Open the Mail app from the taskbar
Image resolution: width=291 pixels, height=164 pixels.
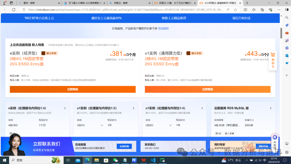tap(78, 160)
